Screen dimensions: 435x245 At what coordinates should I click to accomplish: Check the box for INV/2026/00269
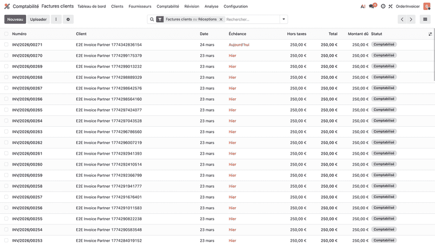click(6, 66)
